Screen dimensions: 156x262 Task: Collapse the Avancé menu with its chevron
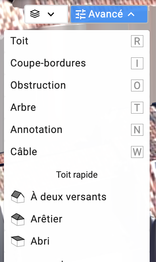(x=131, y=14)
